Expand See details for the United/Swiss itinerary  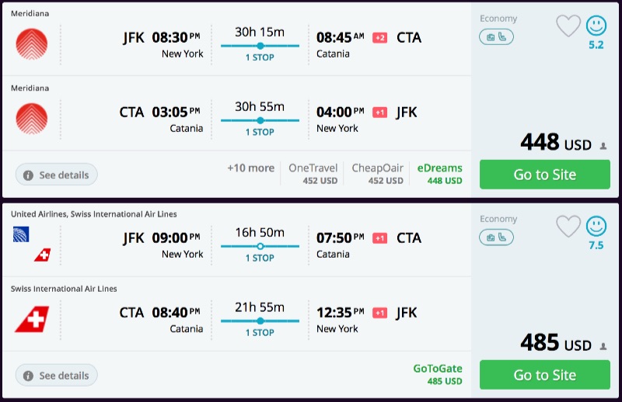click(56, 376)
